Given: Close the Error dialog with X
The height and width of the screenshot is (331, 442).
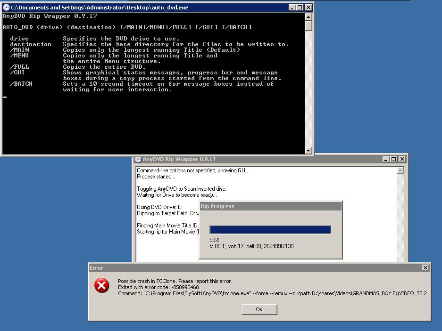Looking at the screenshot, I should [x=425, y=267].
